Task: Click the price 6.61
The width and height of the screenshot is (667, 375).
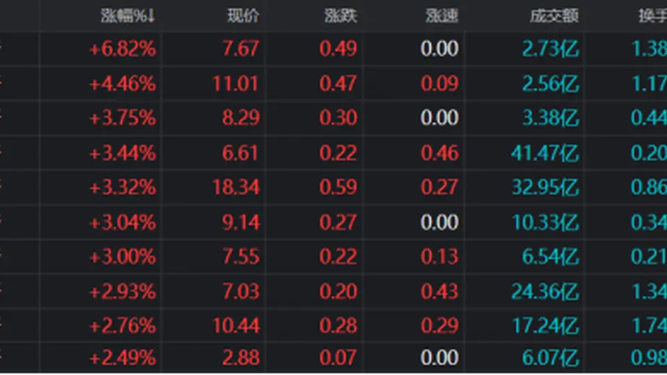Action: (241, 153)
